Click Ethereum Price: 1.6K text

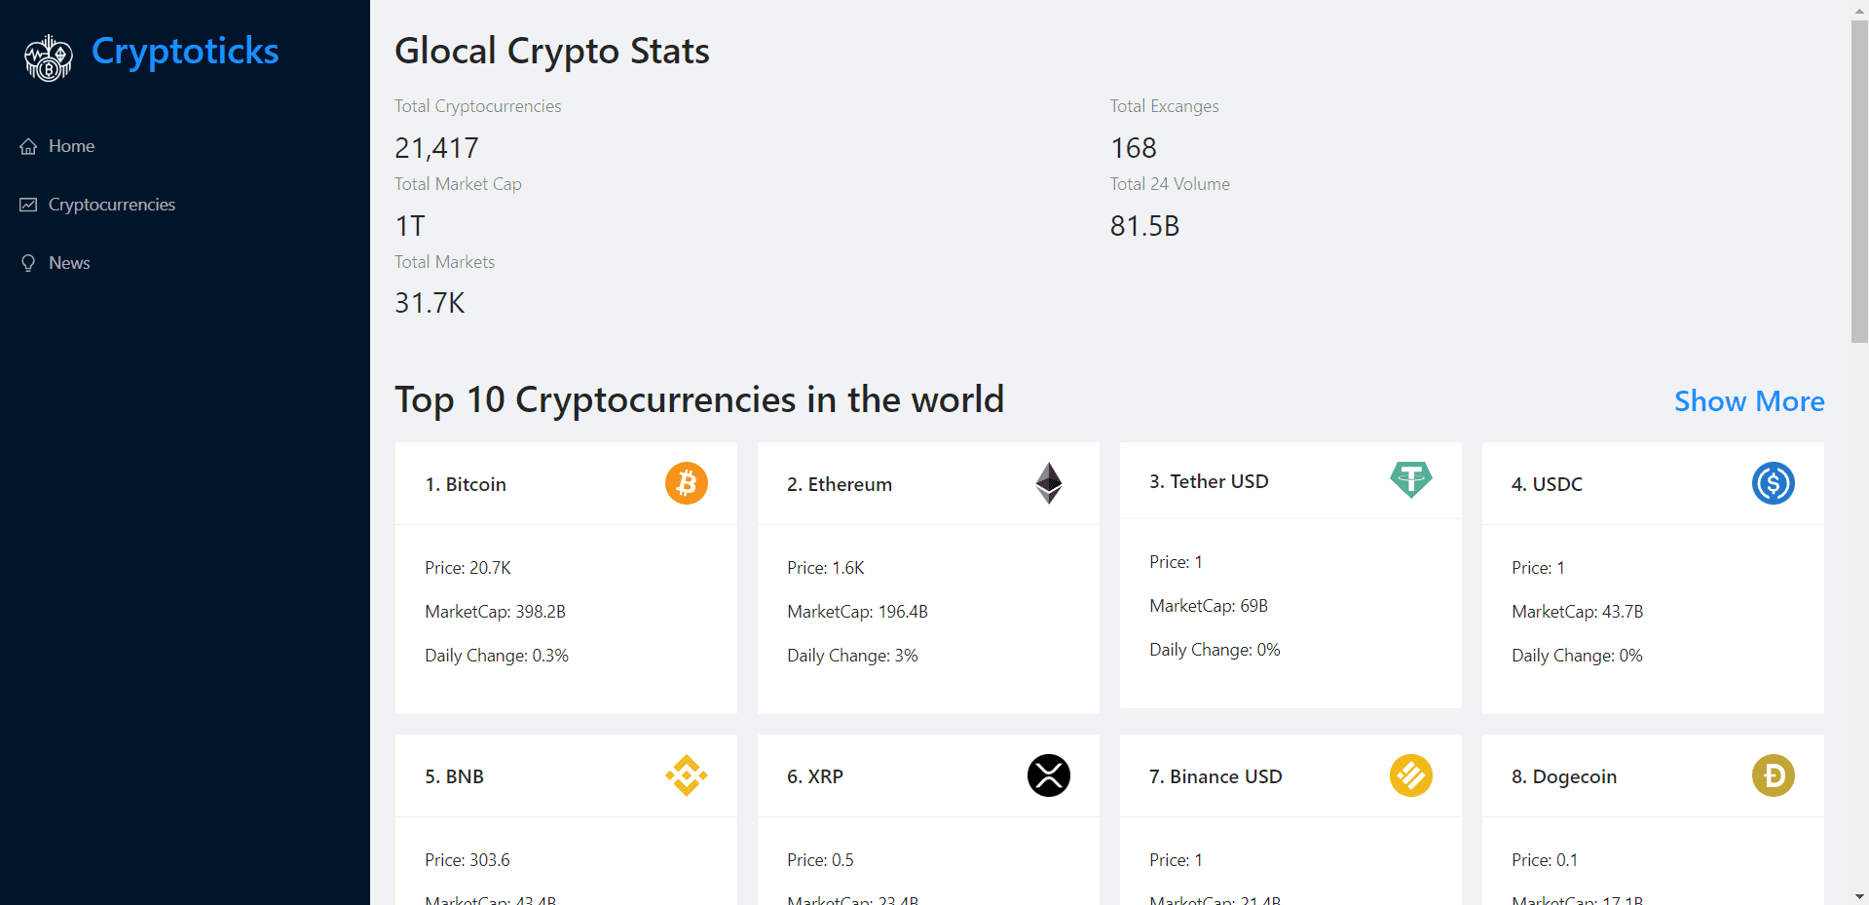coord(826,568)
